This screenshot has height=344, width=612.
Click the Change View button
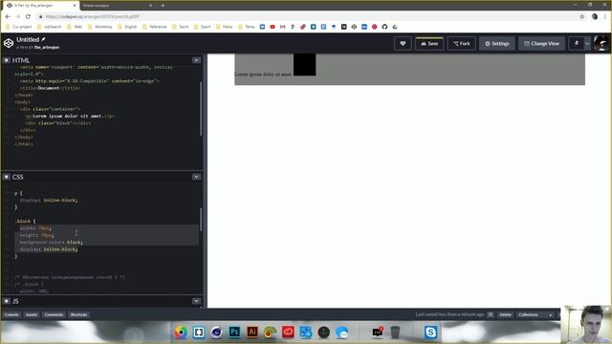[x=541, y=43]
